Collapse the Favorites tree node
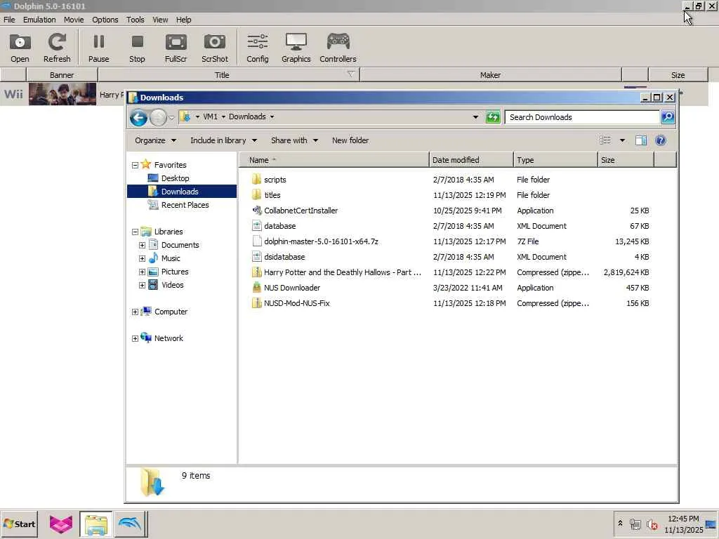 [x=135, y=165]
